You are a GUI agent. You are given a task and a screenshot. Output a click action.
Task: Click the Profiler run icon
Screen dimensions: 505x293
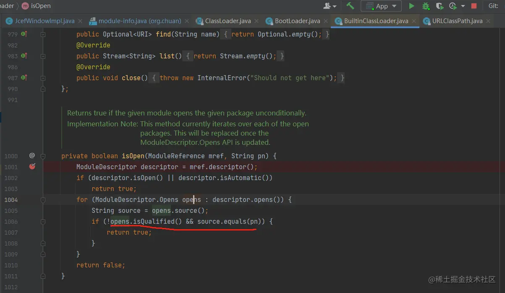pyautogui.click(x=453, y=6)
